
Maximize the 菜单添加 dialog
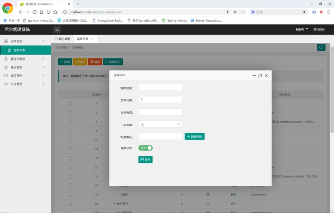(260, 75)
